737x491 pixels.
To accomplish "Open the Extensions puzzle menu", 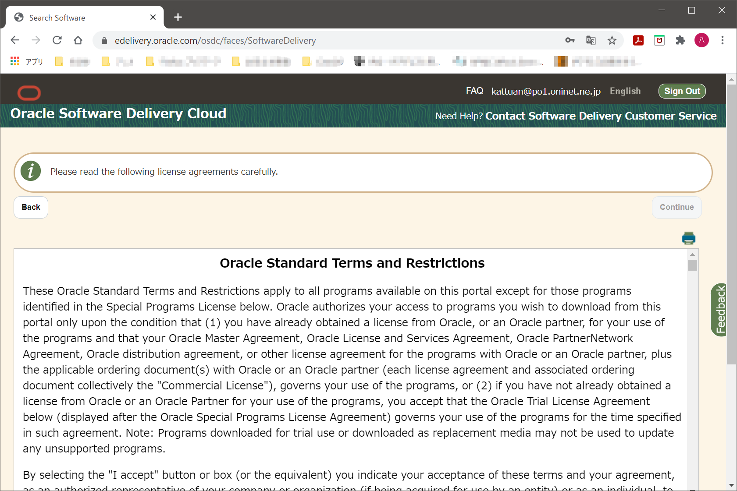I will pos(680,40).
